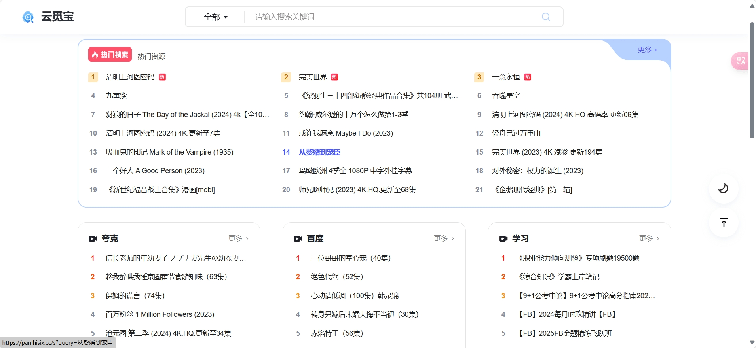This screenshot has width=756, height=348.
Task: Open hot search item 一念永恒
Action: pyautogui.click(x=506, y=77)
